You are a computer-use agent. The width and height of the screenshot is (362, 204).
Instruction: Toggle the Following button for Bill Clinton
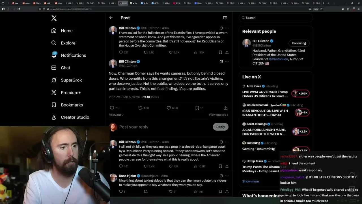(299, 43)
